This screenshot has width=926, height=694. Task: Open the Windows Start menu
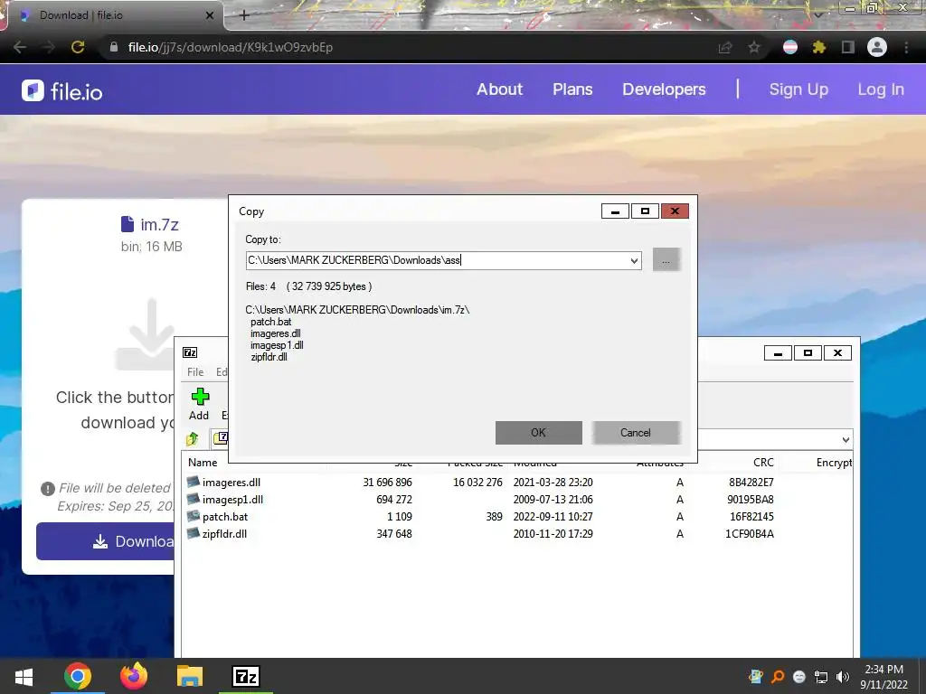click(x=24, y=676)
